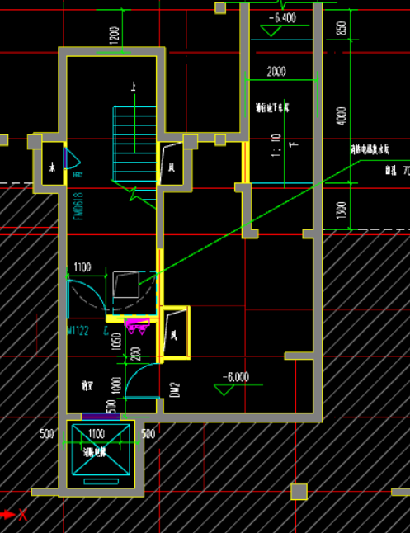Select the diagonal green sump pit leader line
This screenshot has height=533, width=410.
249,222
